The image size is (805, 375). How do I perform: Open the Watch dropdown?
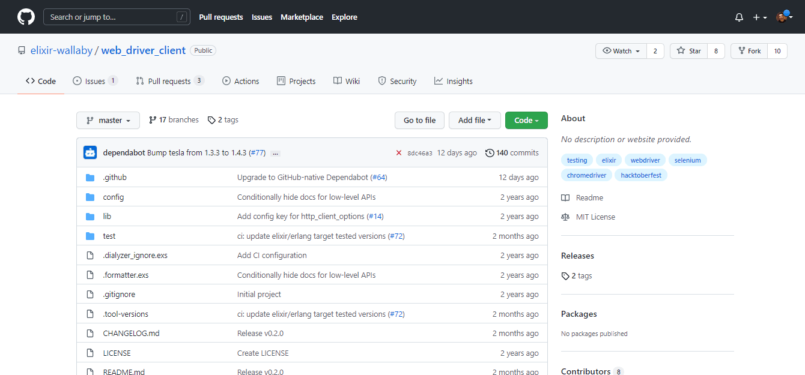pos(621,51)
